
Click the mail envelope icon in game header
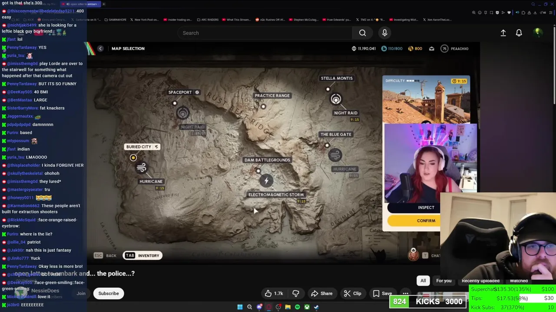[431, 49]
